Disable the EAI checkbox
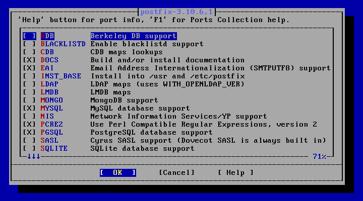Viewport: 363px width, 201px height. (x=29, y=68)
